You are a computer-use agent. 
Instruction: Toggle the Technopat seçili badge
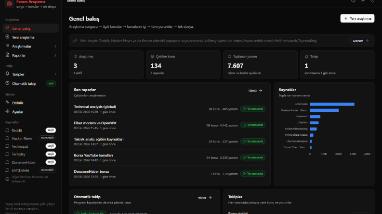pyautogui.click(x=51, y=146)
